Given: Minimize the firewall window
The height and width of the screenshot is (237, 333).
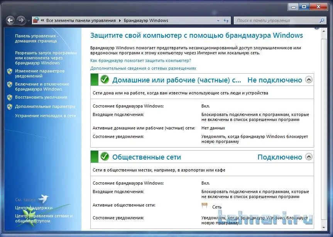Looking at the screenshot, I should pos(294,7).
